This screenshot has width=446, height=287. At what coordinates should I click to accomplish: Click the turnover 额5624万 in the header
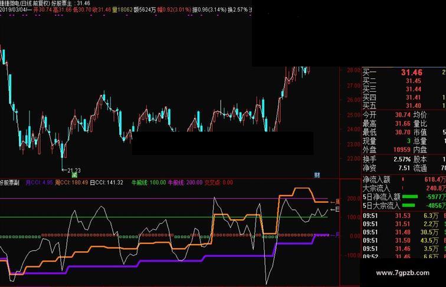pyautogui.click(x=145, y=9)
